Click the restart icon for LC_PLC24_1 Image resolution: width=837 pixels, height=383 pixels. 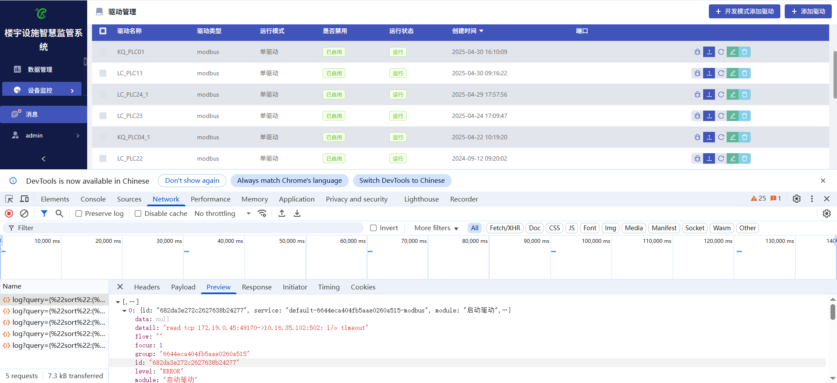[721, 94]
